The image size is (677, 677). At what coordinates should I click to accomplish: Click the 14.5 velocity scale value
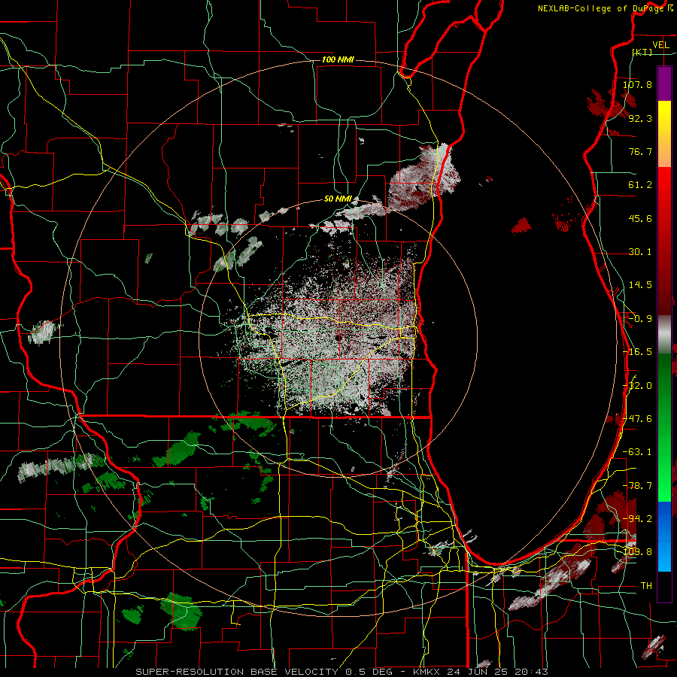pos(640,285)
